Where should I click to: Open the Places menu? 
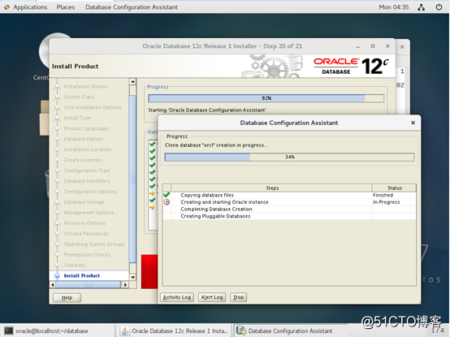coord(66,6)
